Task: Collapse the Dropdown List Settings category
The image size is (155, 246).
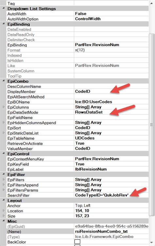Action: tap(4, 8)
